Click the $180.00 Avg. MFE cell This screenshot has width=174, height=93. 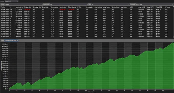(x=150, y=10)
